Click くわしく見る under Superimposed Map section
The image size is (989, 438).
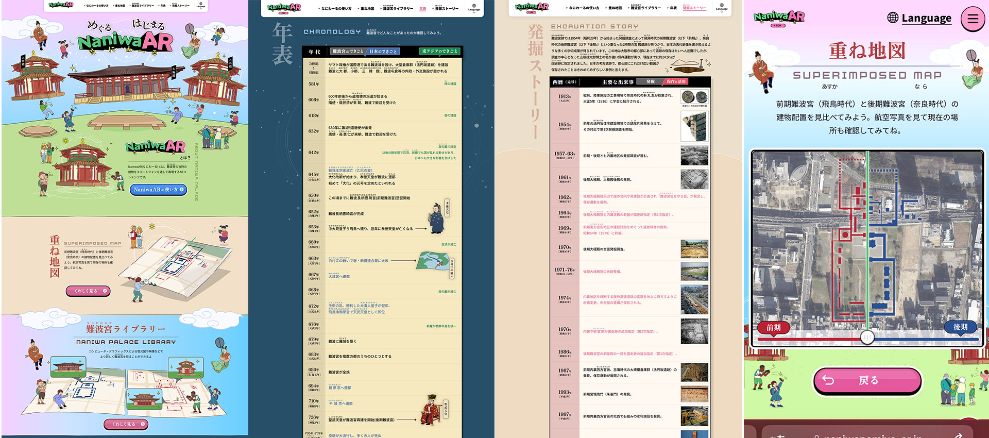88,291
